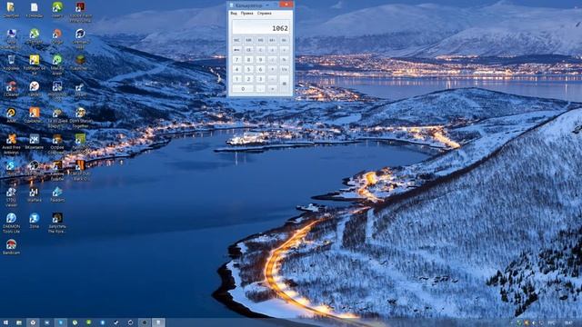Click the MR memory recall button
This screenshot has width=582, height=327.
pyautogui.click(x=248, y=40)
